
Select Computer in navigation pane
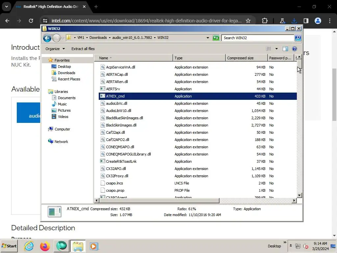(x=62, y=129)
